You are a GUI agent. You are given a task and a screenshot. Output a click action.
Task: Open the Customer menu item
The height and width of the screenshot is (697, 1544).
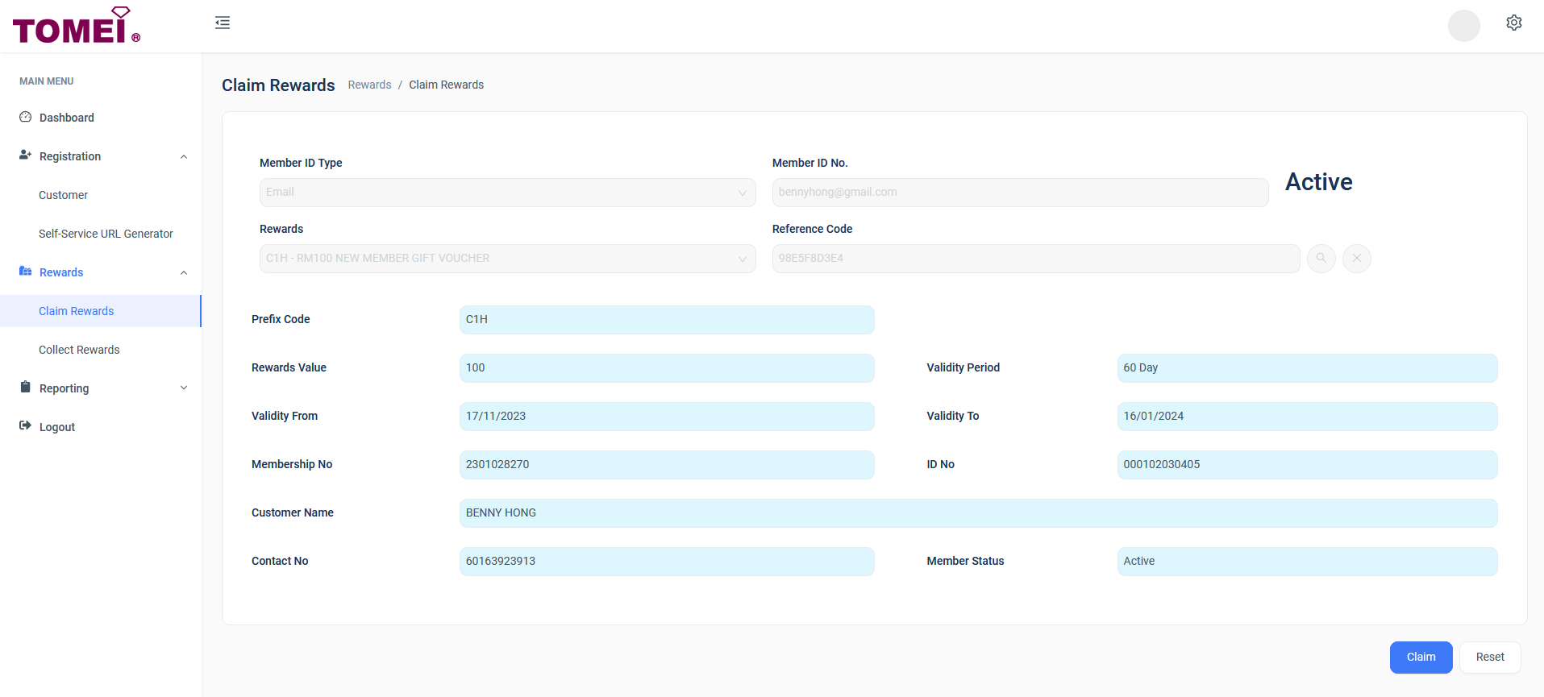(x=63, y=195)
